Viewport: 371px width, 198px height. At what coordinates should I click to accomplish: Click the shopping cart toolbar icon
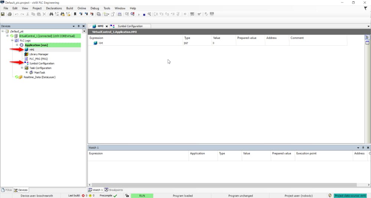tap(199, 14)
